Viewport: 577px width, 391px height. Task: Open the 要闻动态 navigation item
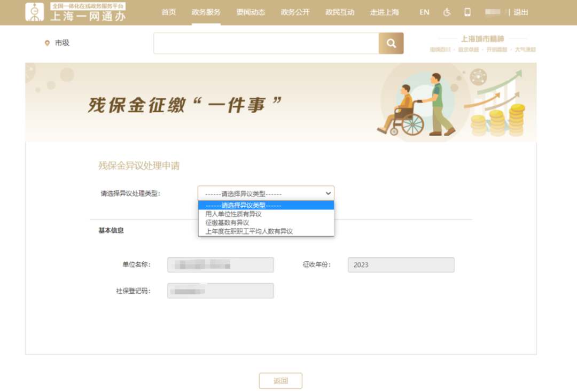tap(251, 12)
